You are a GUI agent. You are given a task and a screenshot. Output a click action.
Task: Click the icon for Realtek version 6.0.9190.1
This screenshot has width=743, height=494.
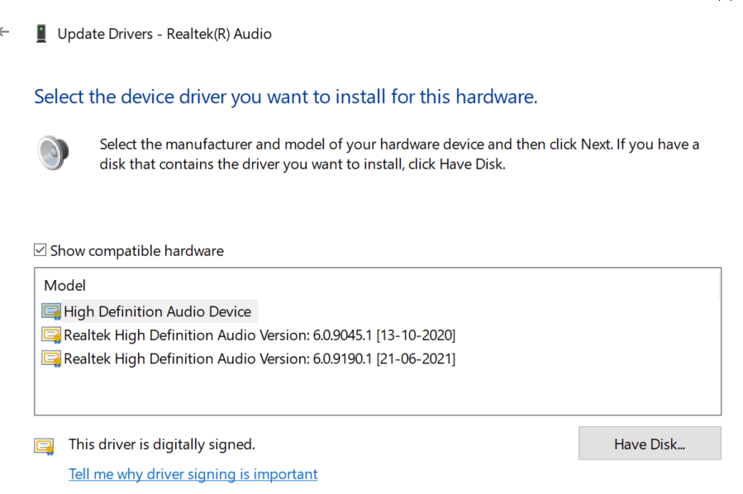[52, 359]
